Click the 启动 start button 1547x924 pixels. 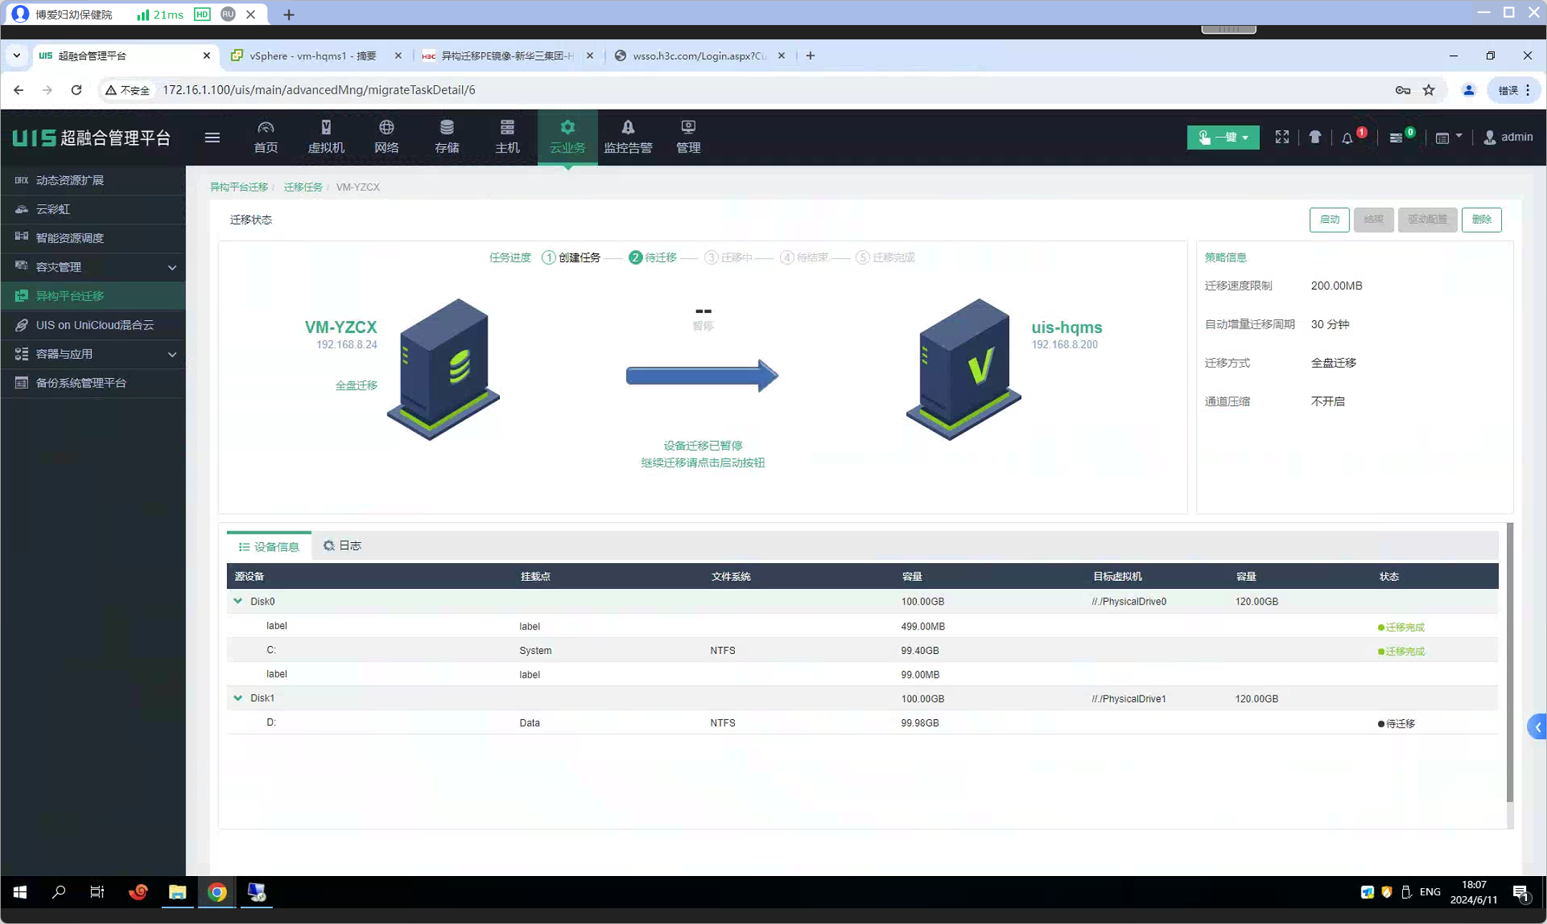coord(1329,219)
